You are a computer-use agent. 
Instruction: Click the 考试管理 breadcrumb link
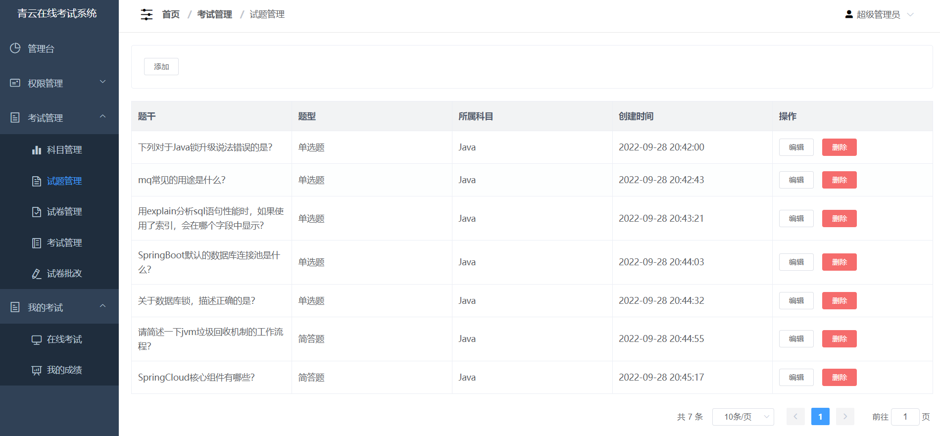(214, 14)
